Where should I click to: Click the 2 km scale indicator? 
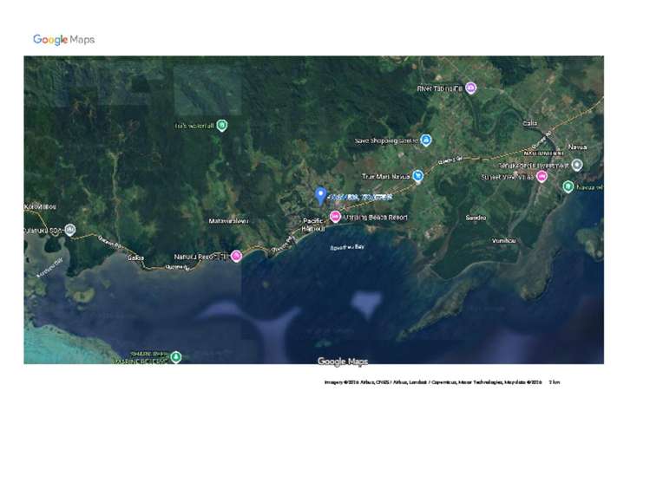555,382
